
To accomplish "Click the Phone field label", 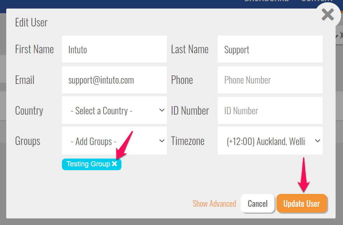I will coord(182,80).
